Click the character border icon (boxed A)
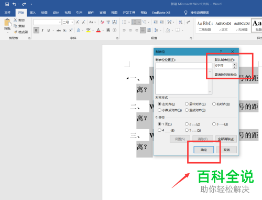The height and width of the screenshot is (200, 262). coord(115,22)
